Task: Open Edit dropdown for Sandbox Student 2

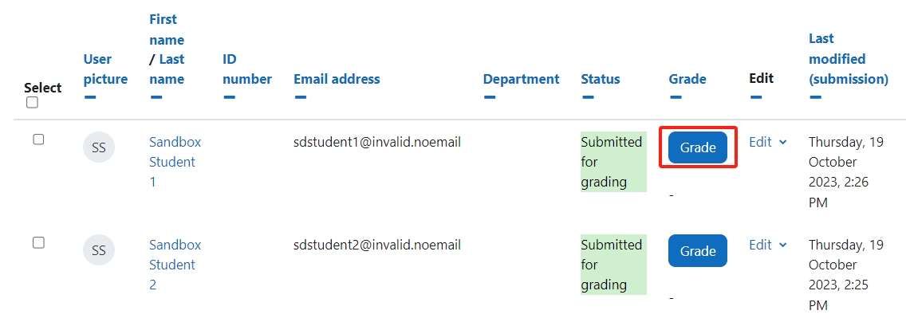Action: [768, 245]
